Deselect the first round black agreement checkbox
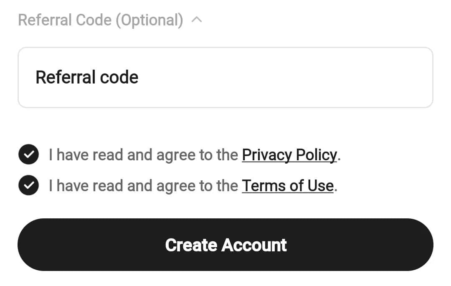The width and height of the screenshot is (451, 286). pyautogui.click(x=28, y=155)
